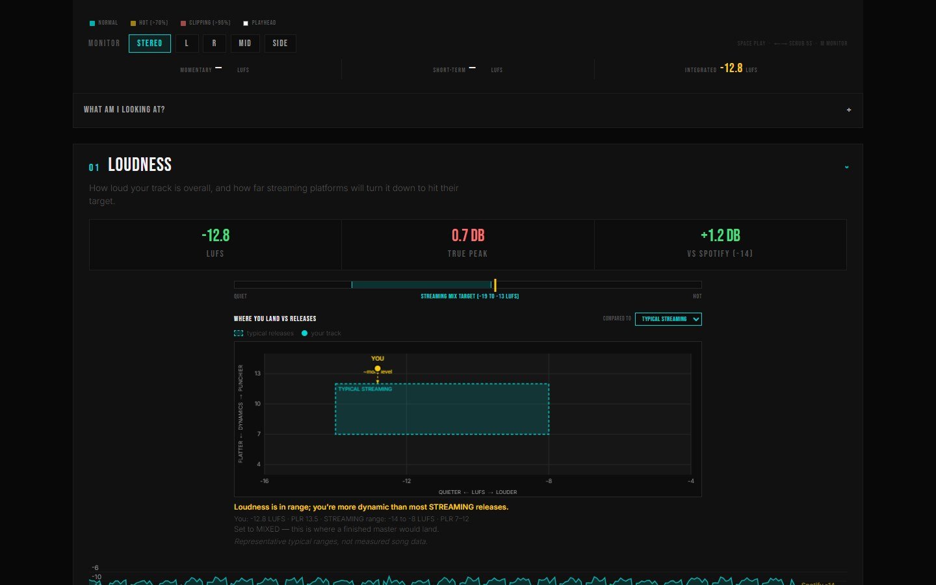Click the 'You: -12.8 LUFS · PLR 13.5' details line

point(352,519)
